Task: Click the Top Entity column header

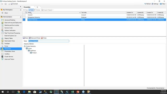Action: click(103, 13)
